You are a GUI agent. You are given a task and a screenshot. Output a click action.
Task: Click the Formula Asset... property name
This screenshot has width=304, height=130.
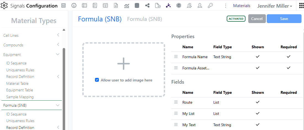196,68
